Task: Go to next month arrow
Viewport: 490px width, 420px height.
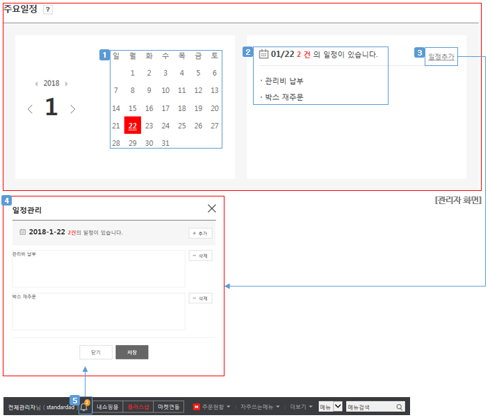Action: coord(73,109)
